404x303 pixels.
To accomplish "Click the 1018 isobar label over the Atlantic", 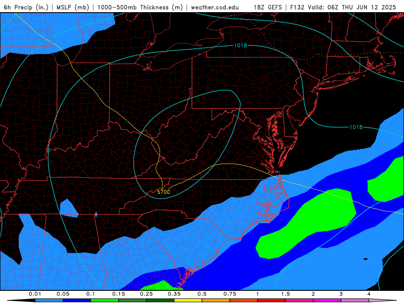I will (356, 127).
